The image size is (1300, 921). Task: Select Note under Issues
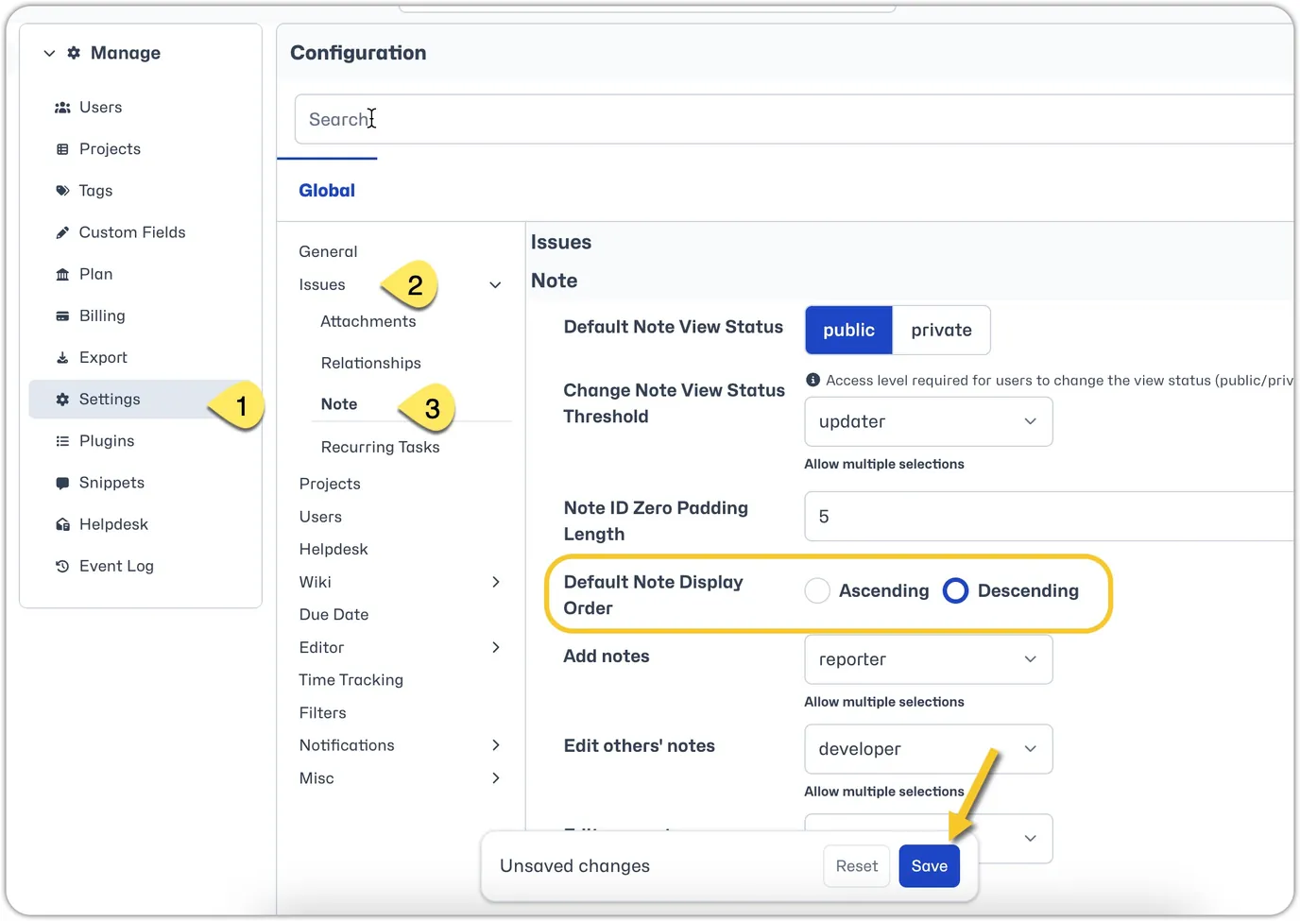point(339,403)
